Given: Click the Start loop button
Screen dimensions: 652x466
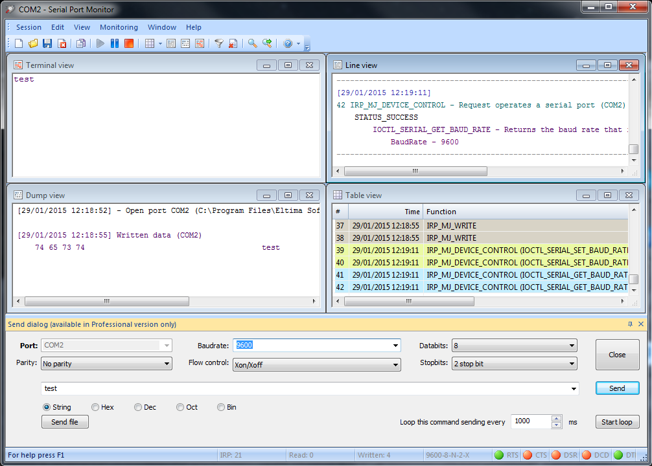Looking at the screenshot, I should pyautogui.click(x=616, y=421).
